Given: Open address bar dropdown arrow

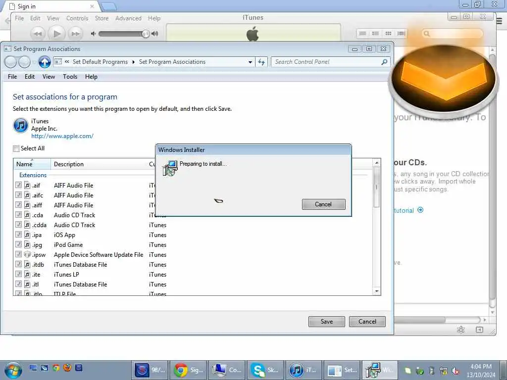Looking at the screenshot, I should tap(250, 62).
